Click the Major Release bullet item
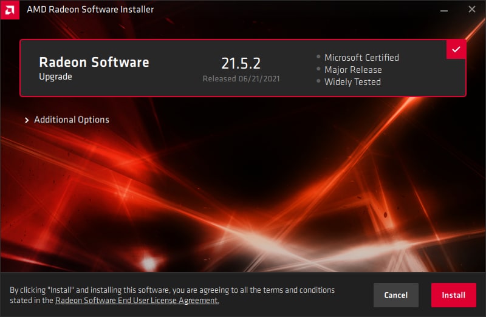Viewport: 486px width, 317px height. point(353,70)
